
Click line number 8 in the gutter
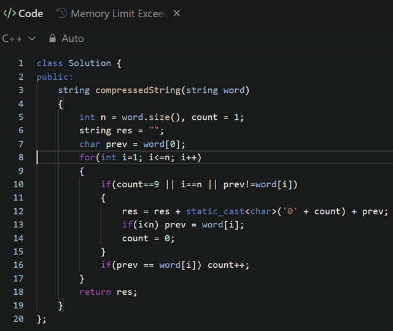[x=21, y=157]
